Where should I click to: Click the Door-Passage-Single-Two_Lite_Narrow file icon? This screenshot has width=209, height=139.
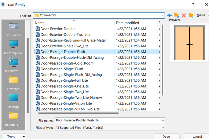pos(38,97)
